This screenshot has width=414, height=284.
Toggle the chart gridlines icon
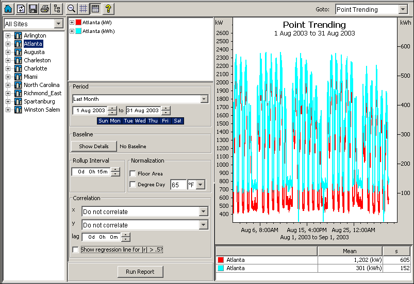[83, 8]
